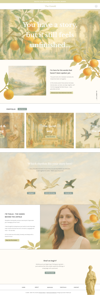Choose the With A Bit Of Help option
Viewport: 100px width, 295px height.
tap(50, 193)
